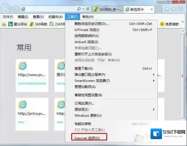Click the Home icon

tap(167, 9)
